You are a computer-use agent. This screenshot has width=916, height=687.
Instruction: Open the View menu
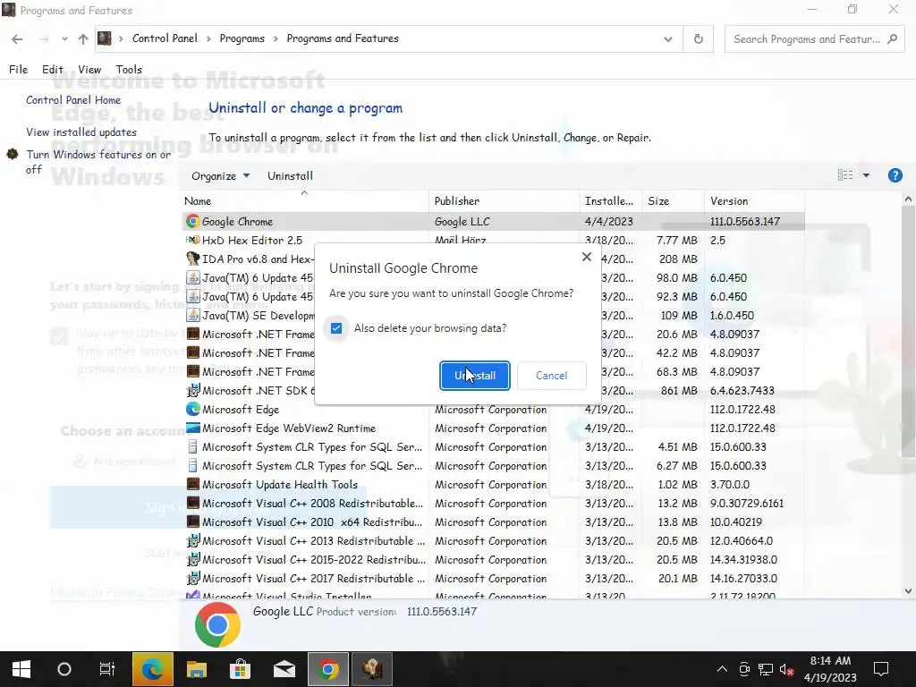click(89, 70)
